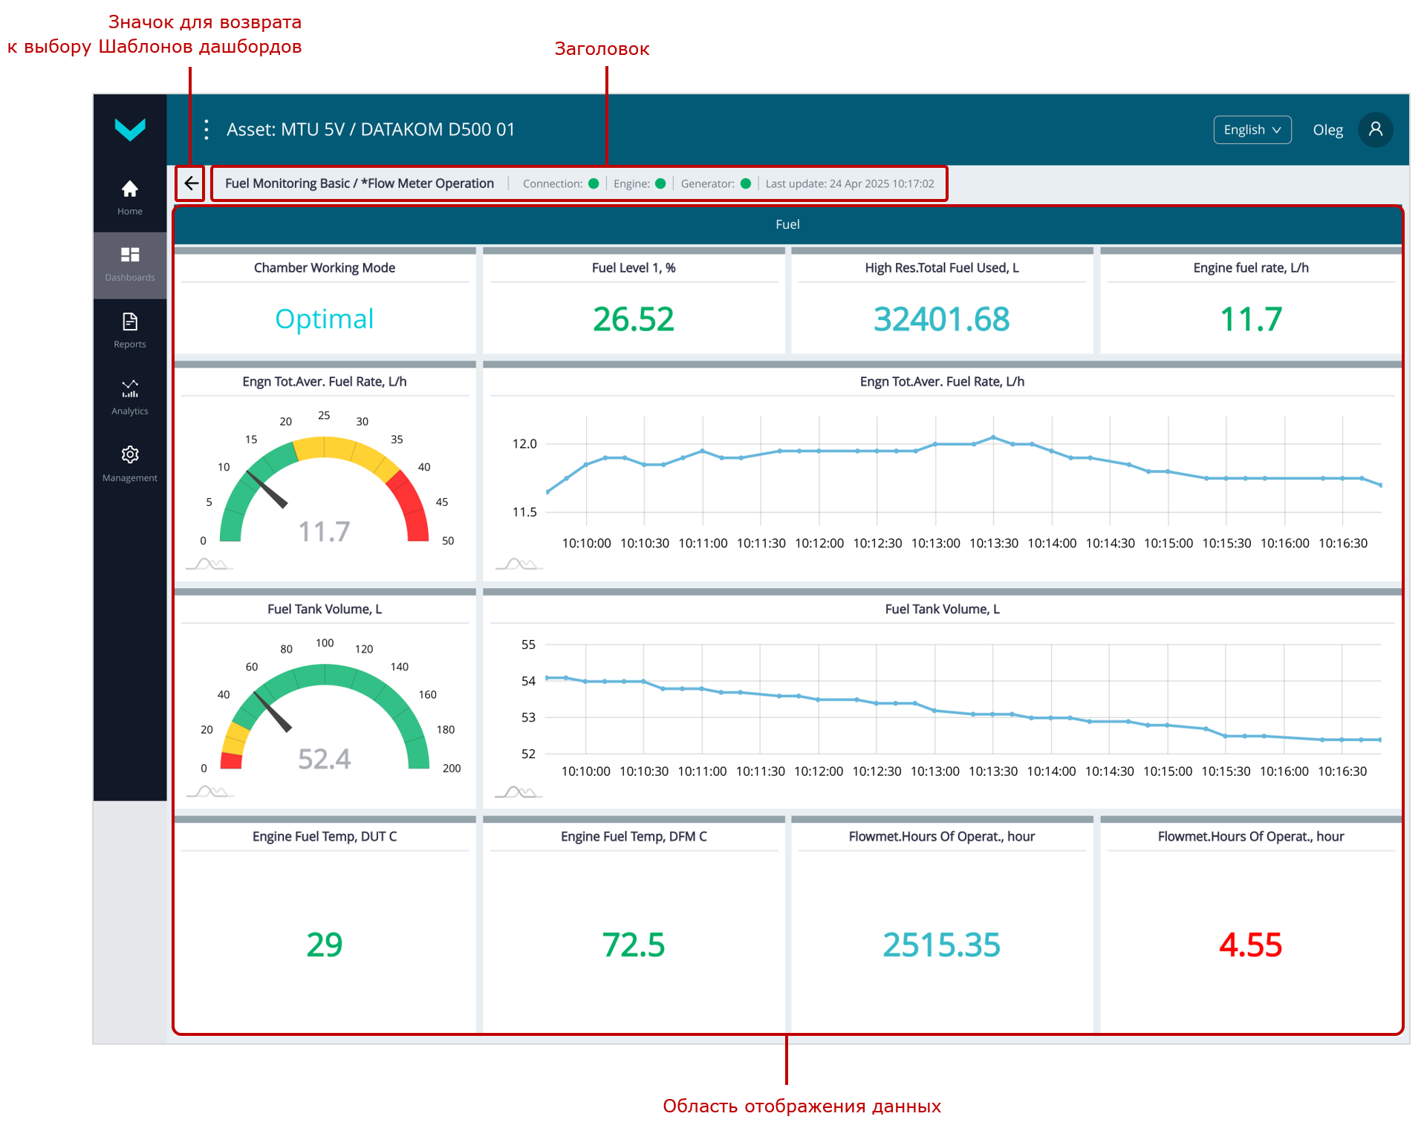The image size is (1424, 1125).
Task: Click the red 4.55 Flowmeter hours value
Action: (x=1250, y=945)
